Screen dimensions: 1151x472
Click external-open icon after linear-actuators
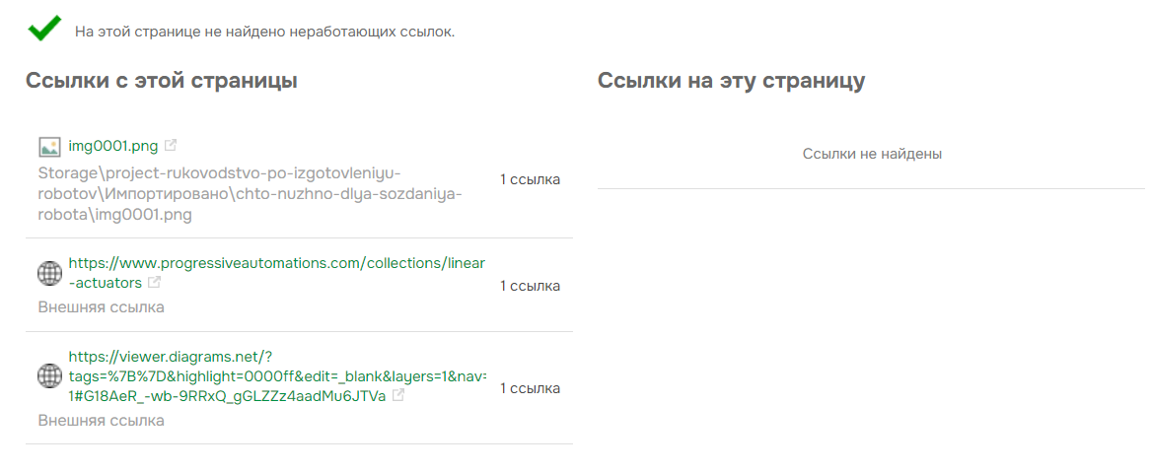tap(154, 282)
